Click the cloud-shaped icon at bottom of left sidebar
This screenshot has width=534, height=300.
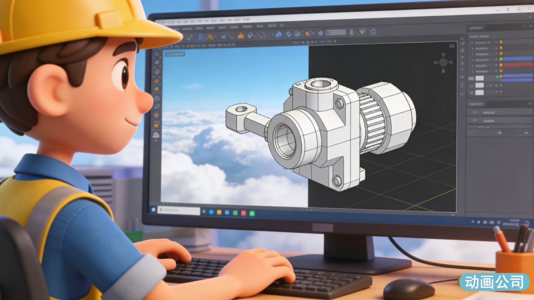pyautogui.click(x=156, y=135)
